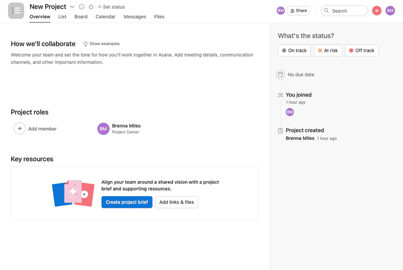403x270 pixels.
Task: Open the top-right BM profile avatar
Action: (x=390, y=11)
